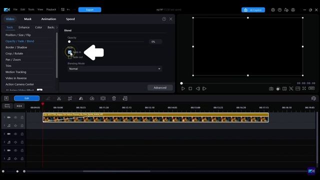Select Position / Size / Flip tool
Image resolution: width=320 pixels, height=180 pixels.
pyautogui.click(x=18, y=35)
